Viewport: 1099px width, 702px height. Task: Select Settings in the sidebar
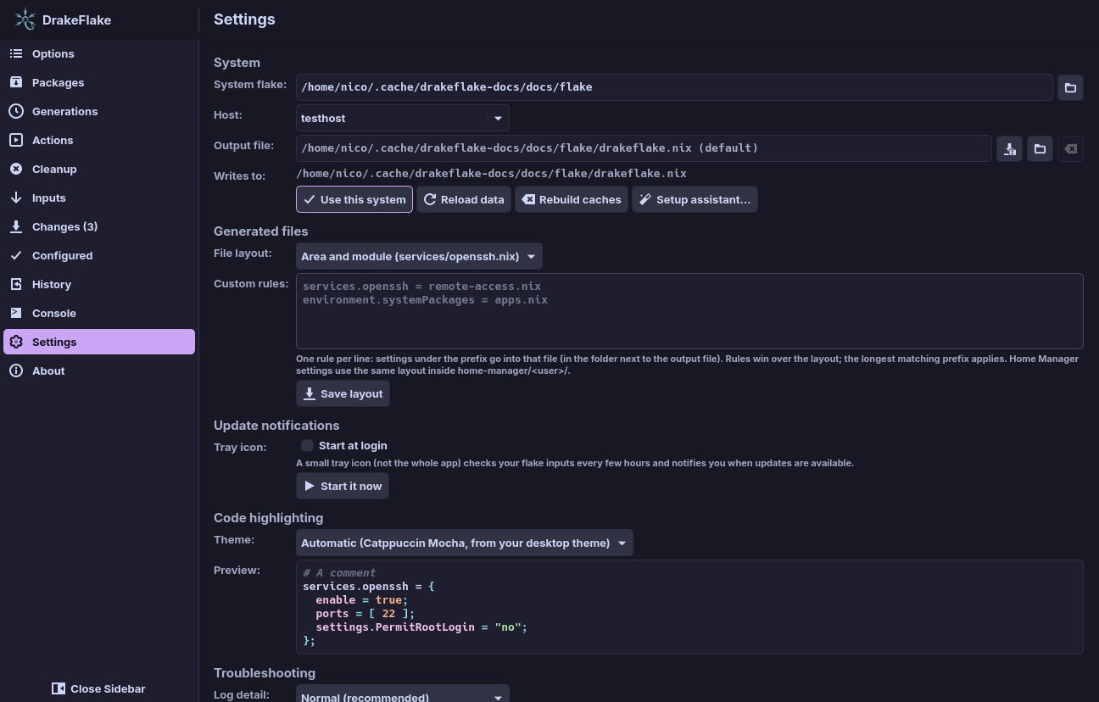tap(99, 342)
